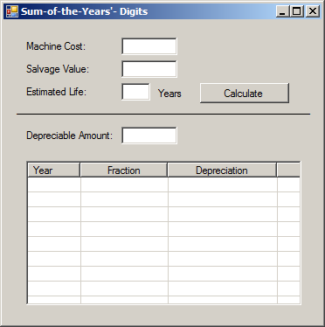The image size is (325, 327).
Task: Focus the Machine Cost text box
Action: (x=149, y=46)
